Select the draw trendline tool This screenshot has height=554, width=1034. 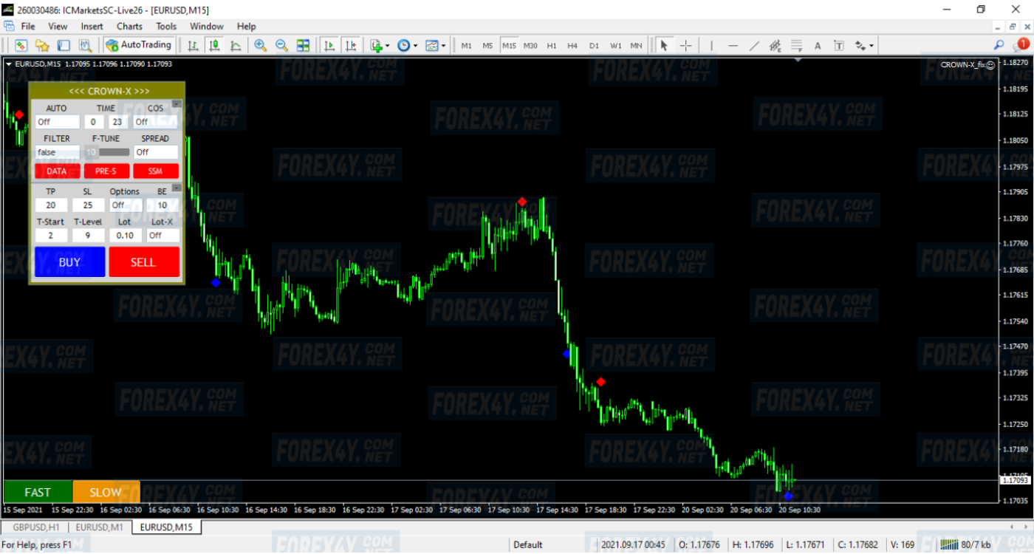754,45
